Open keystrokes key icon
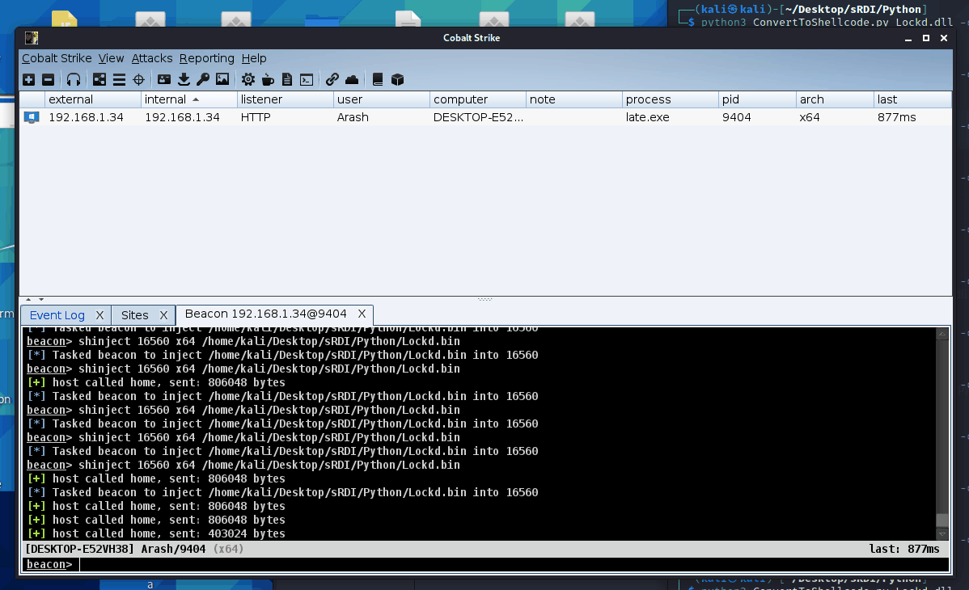The height and width of the screenshot is (590, 969). (x=203, y=80)
